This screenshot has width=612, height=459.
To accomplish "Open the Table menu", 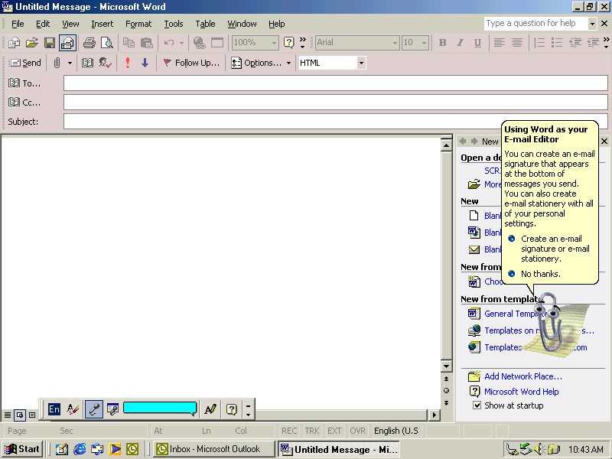I will (205, 24).
